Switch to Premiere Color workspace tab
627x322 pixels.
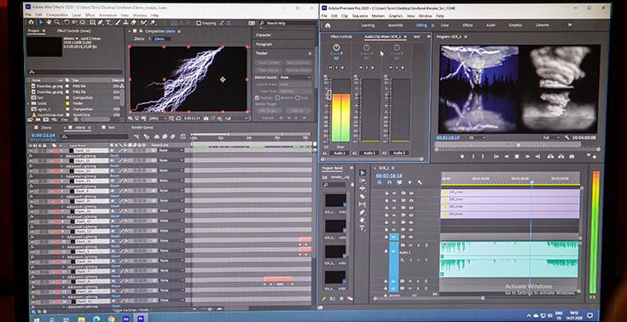444,26
